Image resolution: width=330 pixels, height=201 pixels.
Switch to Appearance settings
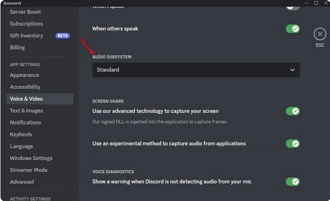[24, 75]
